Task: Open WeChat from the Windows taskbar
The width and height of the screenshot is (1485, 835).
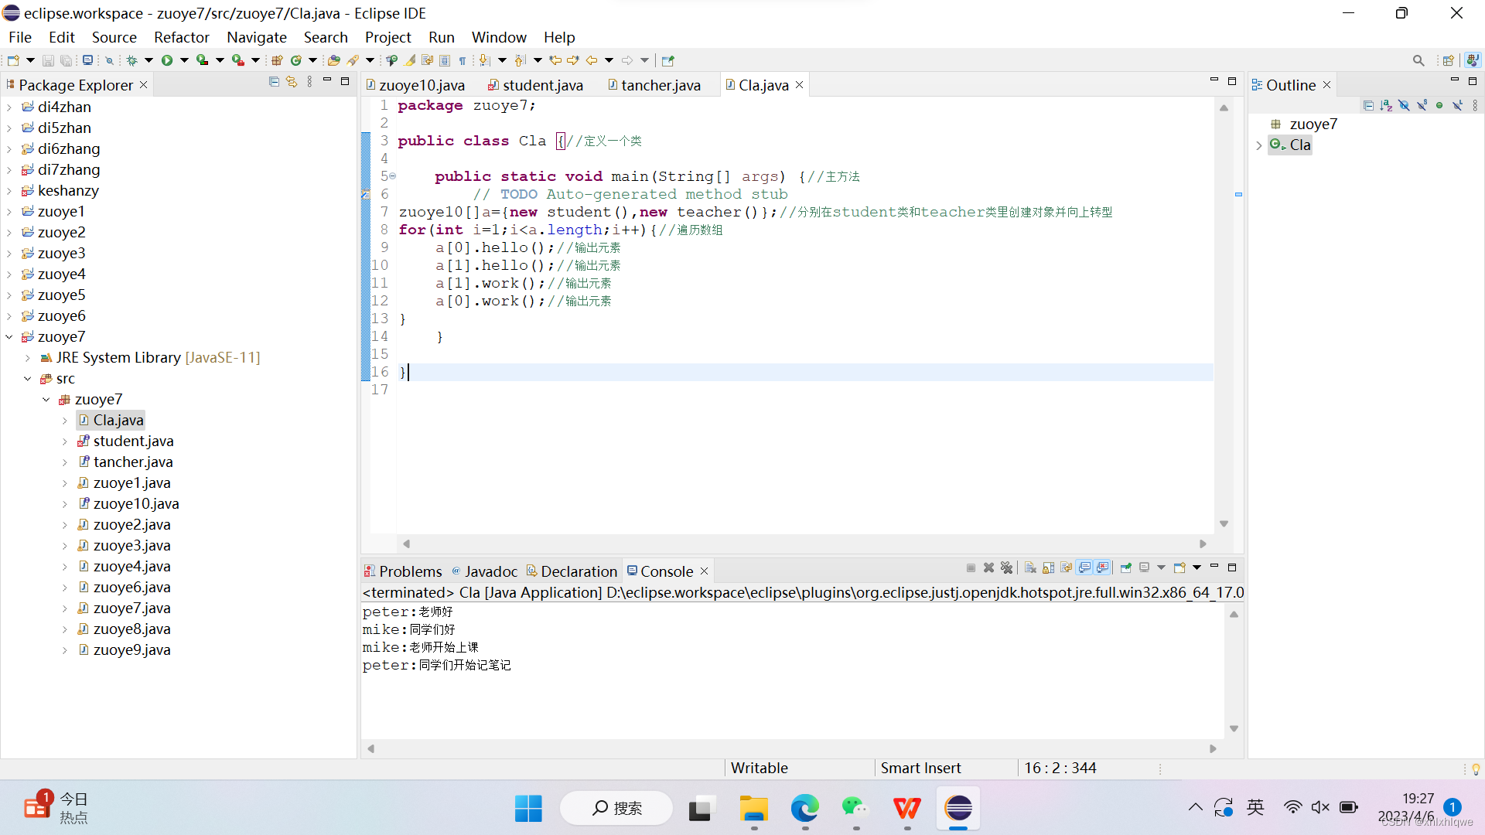Action: coord(855,809)
